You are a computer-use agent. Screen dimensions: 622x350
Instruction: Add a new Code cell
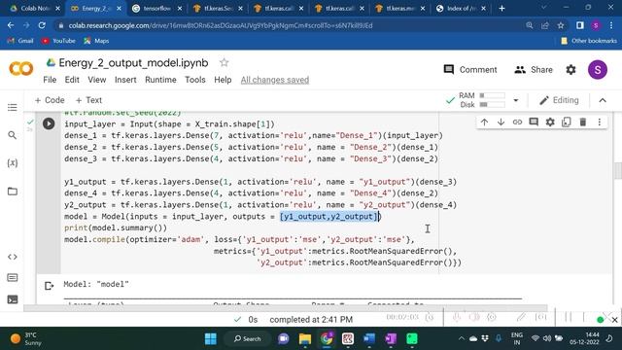tap(50, 100)
